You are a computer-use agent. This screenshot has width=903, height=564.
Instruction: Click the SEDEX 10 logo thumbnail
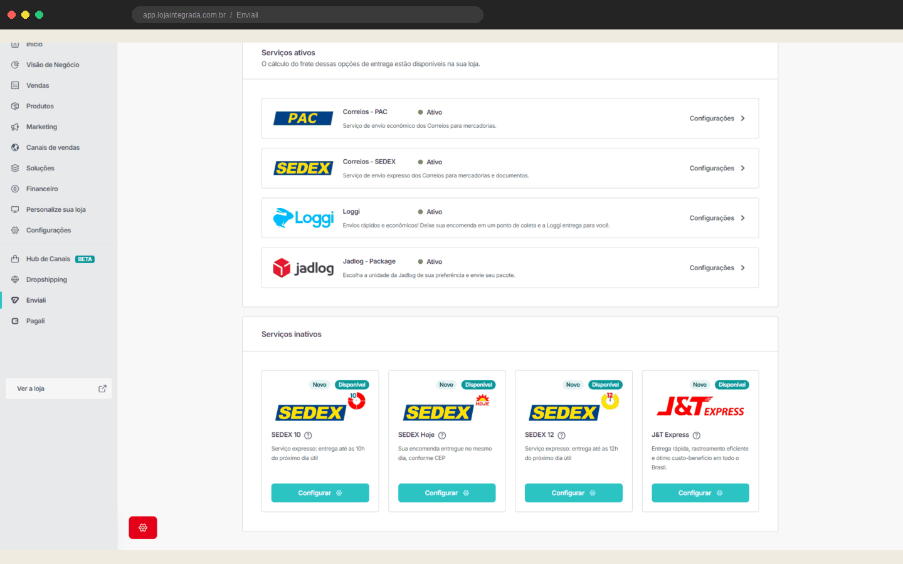[320, 407]
